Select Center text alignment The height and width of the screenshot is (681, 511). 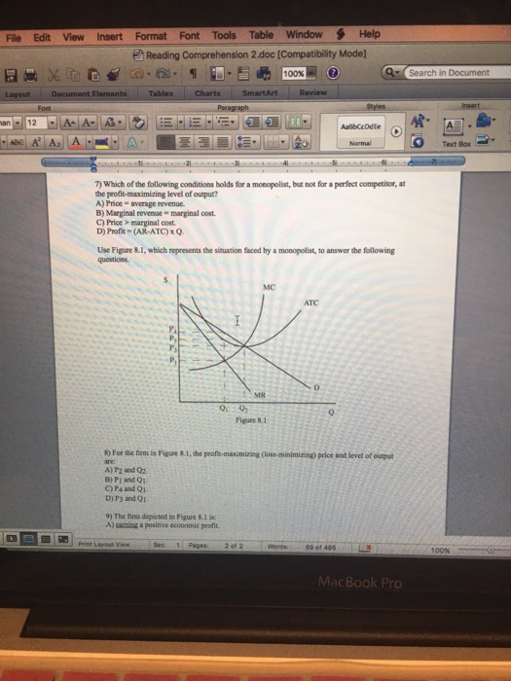pyautogui.click(x=184, y=142)
